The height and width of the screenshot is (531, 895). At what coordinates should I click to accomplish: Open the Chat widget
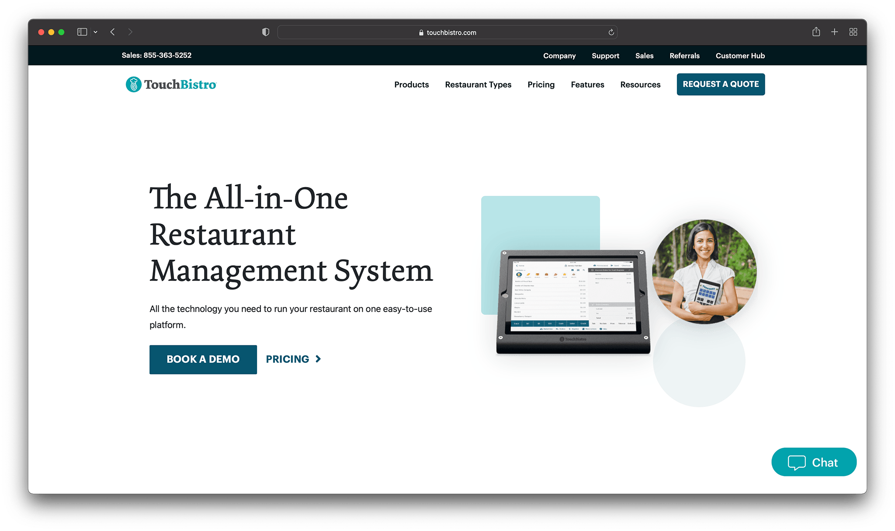click(x=813, y=462)
